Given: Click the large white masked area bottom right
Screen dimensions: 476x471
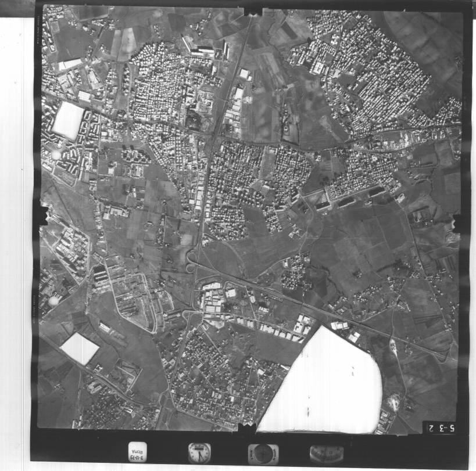Looking at the screenshot, I should [327, 383].
